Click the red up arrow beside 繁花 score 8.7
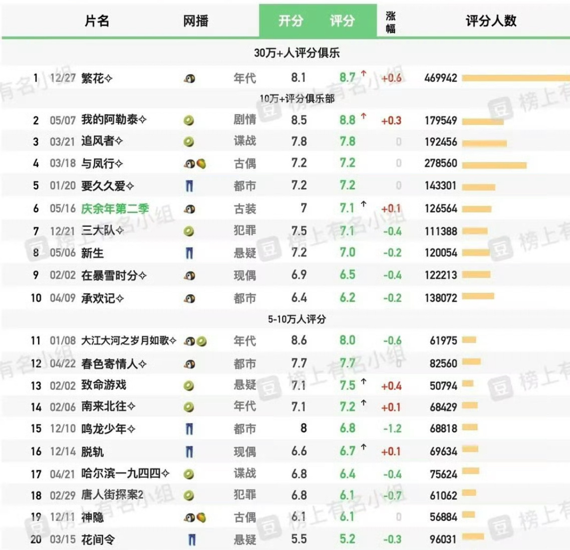Image resolution: width=570 pixels, height=550 pixels. coord(363,74)
